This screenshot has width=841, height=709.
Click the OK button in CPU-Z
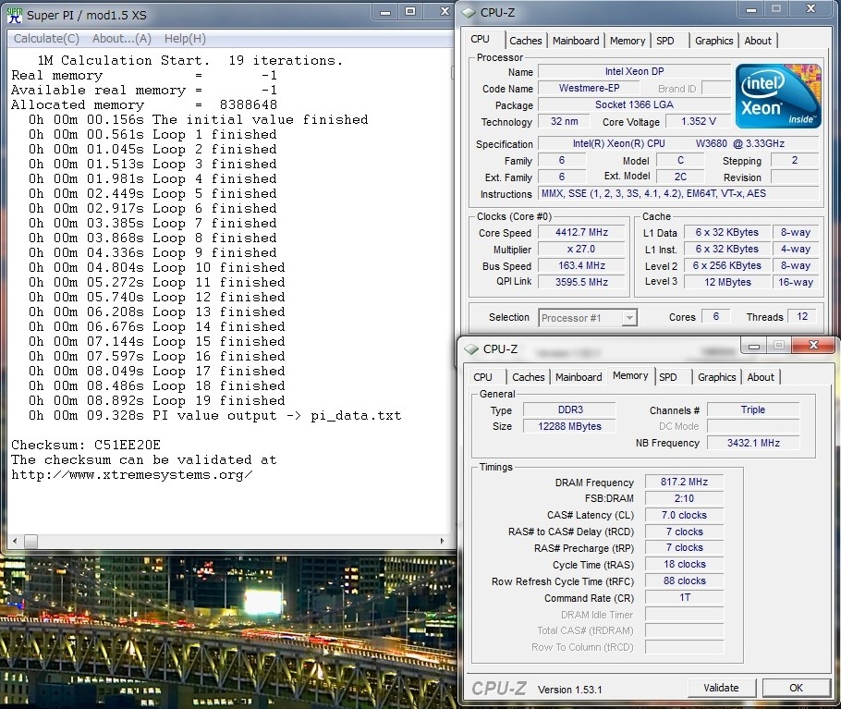(x=796, y=688)
